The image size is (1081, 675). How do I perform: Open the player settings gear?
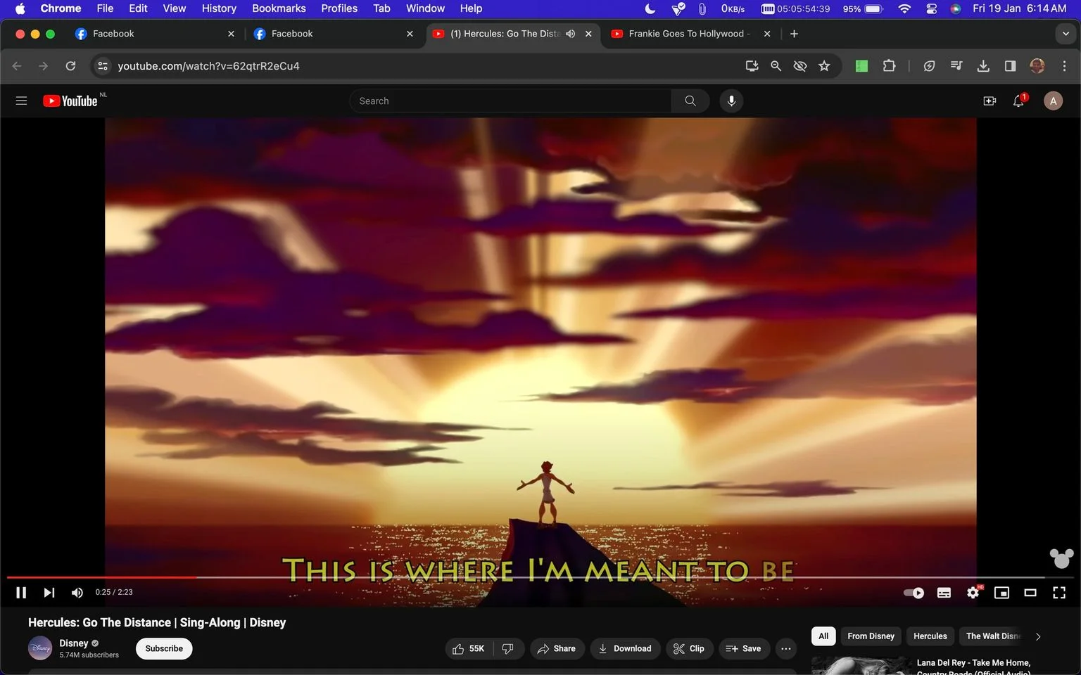(x=973, y=593)
